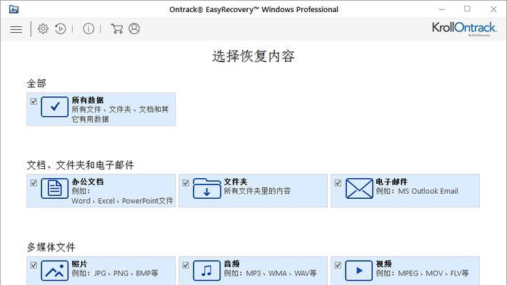
Task: Toggle the 照片 checkbox
Action: 34,265
